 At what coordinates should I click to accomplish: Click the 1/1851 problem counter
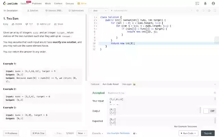pyautogui.click(x=70, y=133)
